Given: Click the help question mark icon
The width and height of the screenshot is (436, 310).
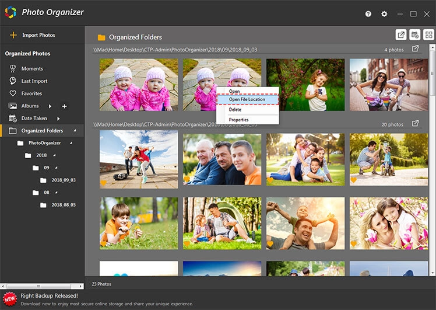Looking at the screenshot, I should pos(368,14).
